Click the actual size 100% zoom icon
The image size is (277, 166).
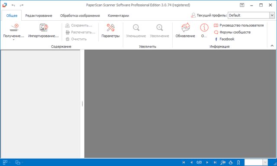click(x=223, y=162)
